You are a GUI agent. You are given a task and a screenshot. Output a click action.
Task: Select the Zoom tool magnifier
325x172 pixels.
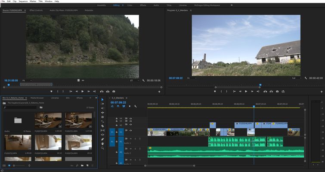(102, 148)
